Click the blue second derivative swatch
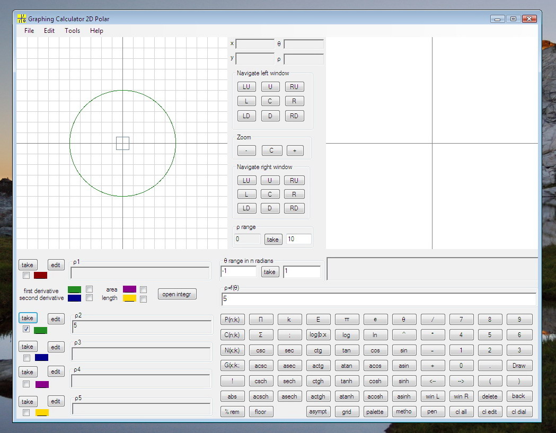This screenshot has height=433, width=556. pyautogui.click(x=74, y=298)
